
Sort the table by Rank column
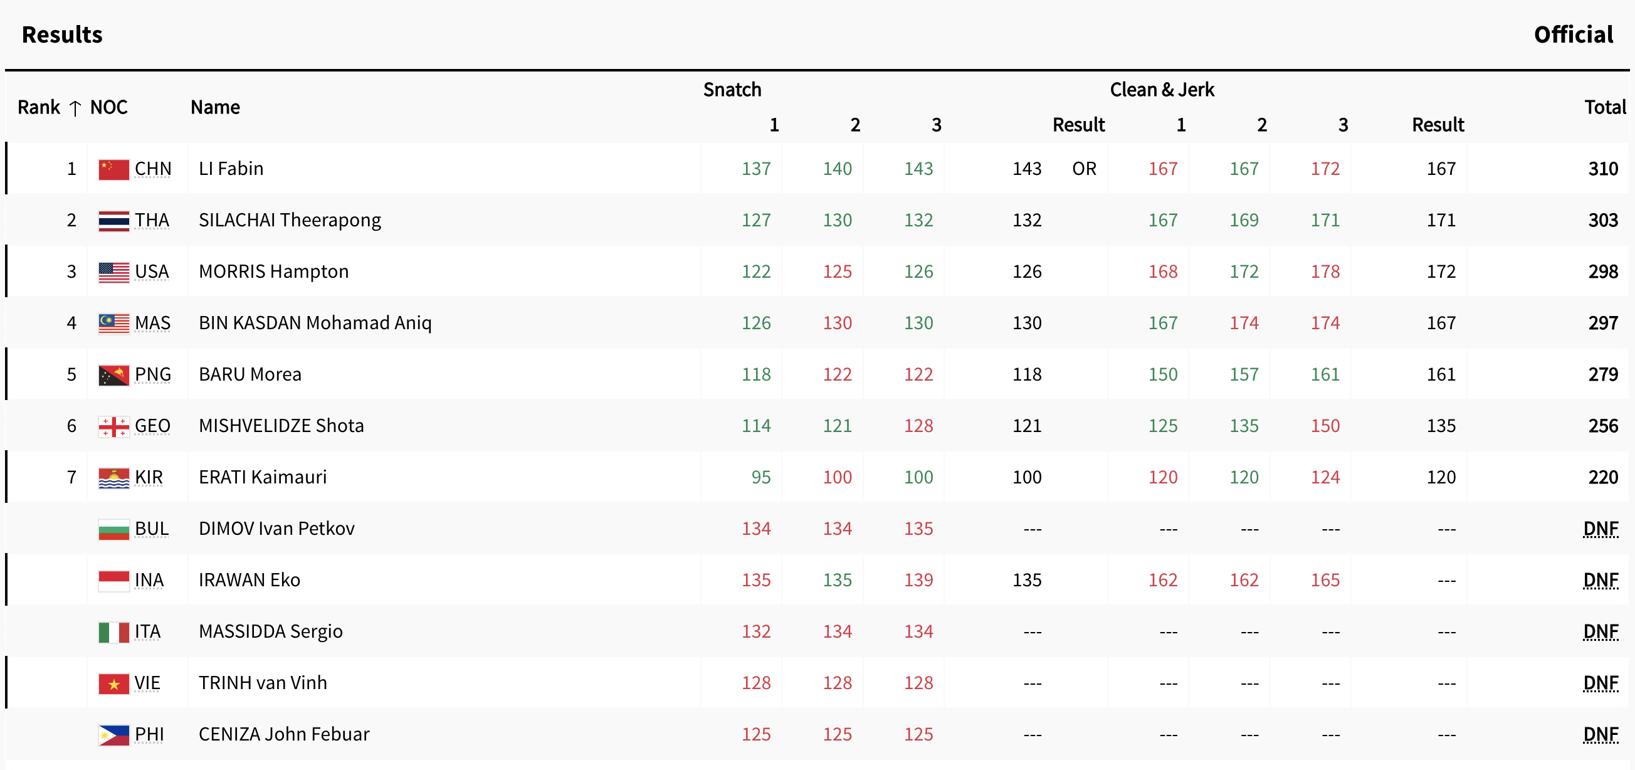(x=39, y=107)
